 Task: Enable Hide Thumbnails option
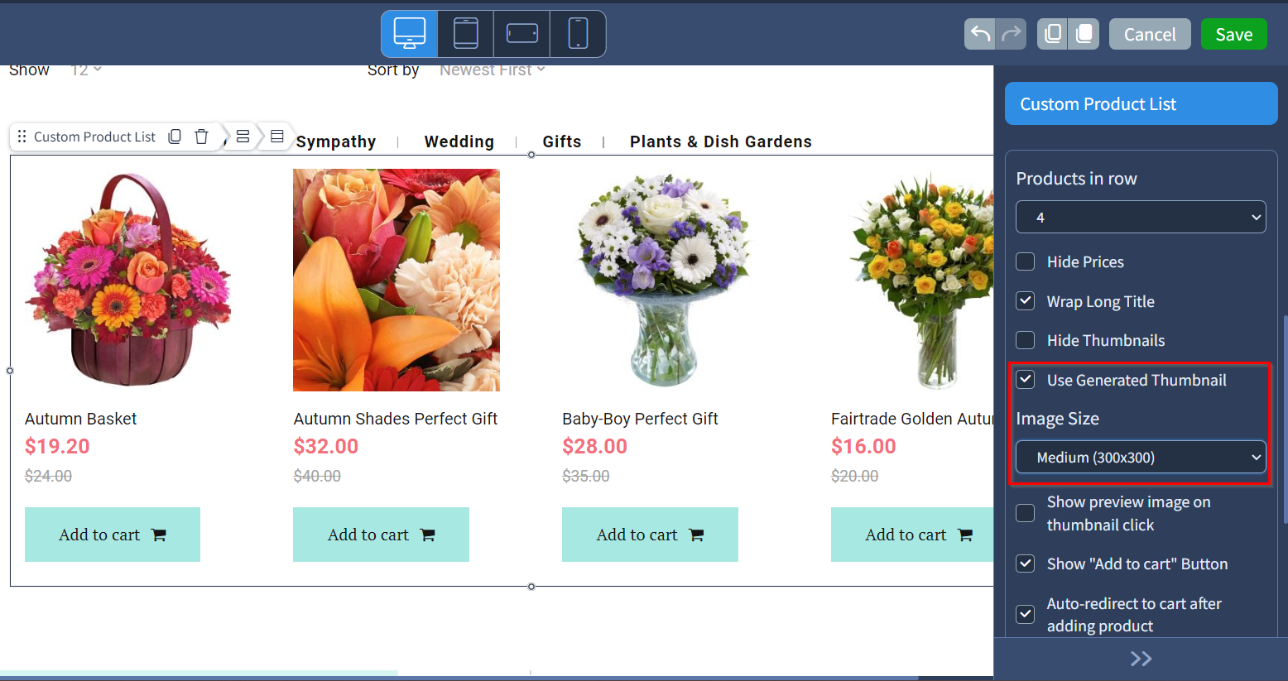1026,340
